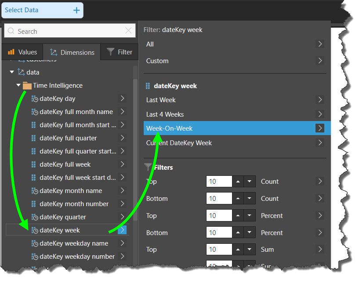
Task: Click the plus icon in Select Data
Action: [x=76, y=10]
